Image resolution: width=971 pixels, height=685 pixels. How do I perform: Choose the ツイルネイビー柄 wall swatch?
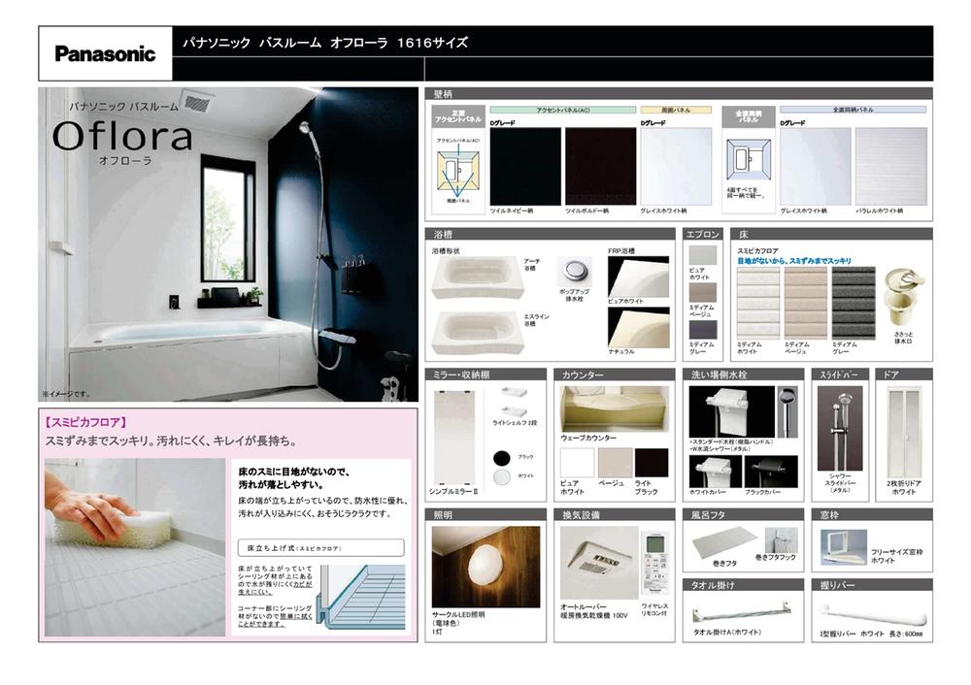tap(524, 166)
